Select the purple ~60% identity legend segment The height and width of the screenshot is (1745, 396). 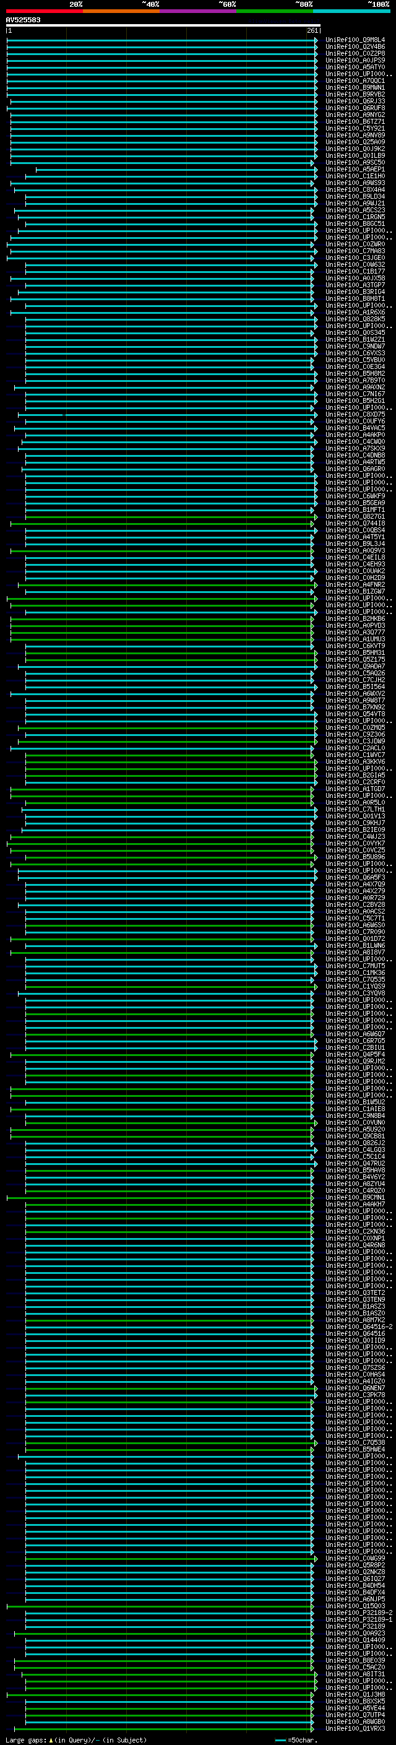(x=197, y=12)
